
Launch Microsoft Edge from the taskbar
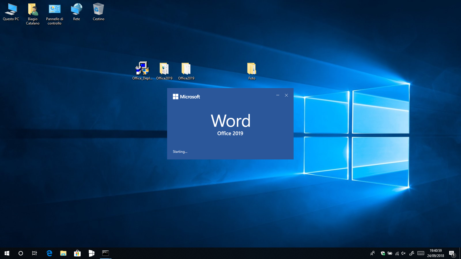tap(49, 253)
